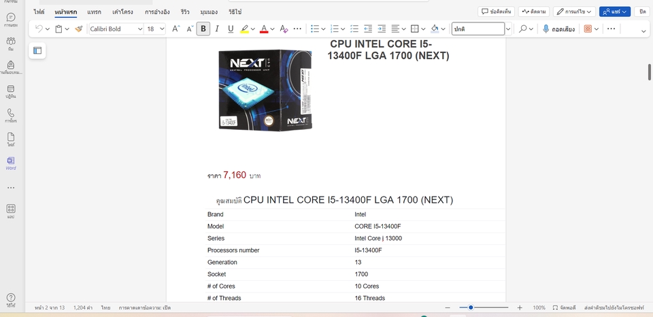Open the undo history dropdown arrow
The height and width of the screenshot is (317, 653).
point(48,29)
